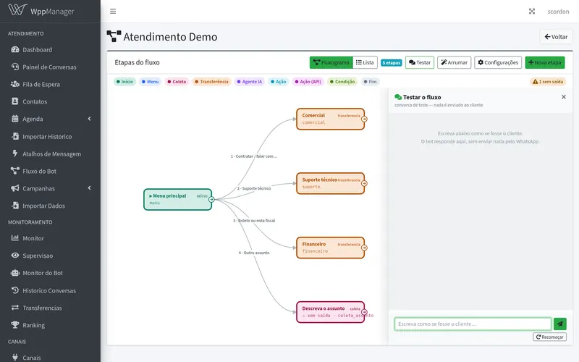The height and width of the screenshot is (362, 579).
Task: Click Recomeçar to restart test
Action: coord(549,337)
